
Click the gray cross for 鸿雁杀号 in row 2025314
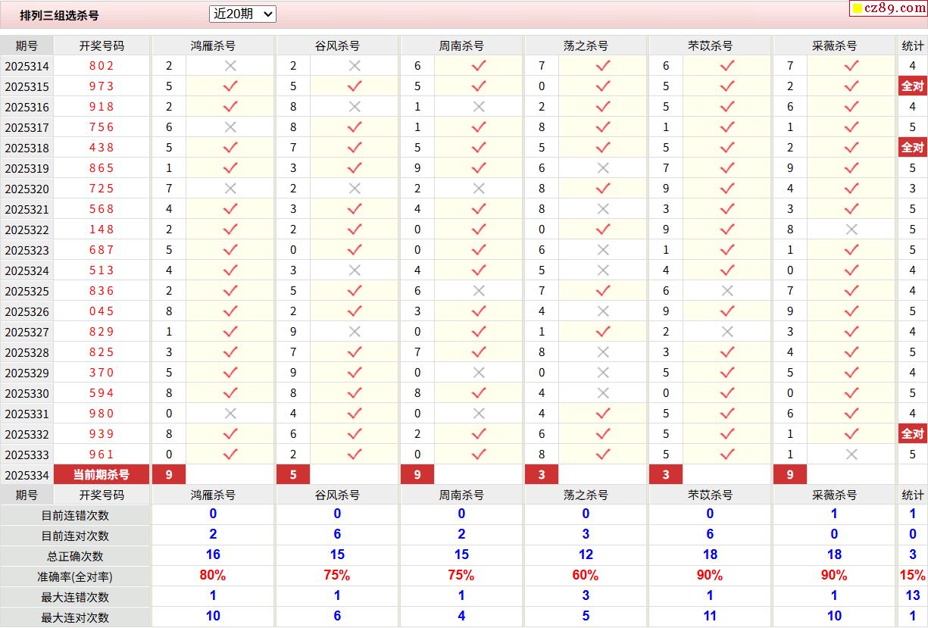(x=230, y=66)
